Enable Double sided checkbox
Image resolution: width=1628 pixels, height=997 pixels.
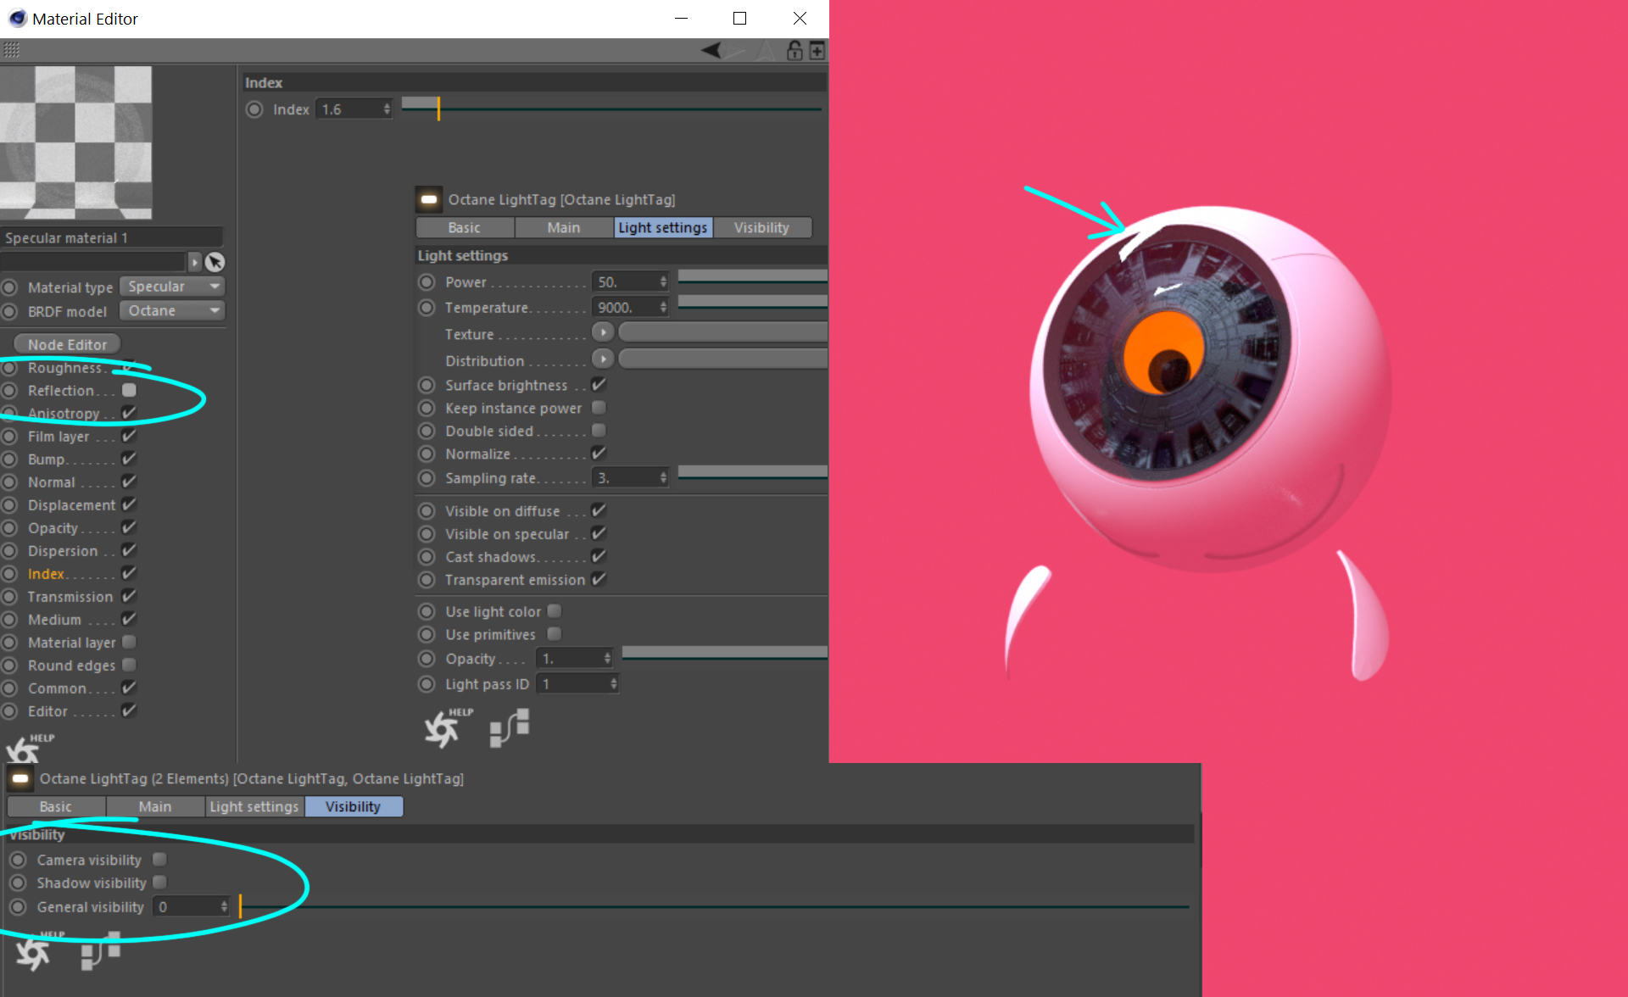tap(599, 431)
